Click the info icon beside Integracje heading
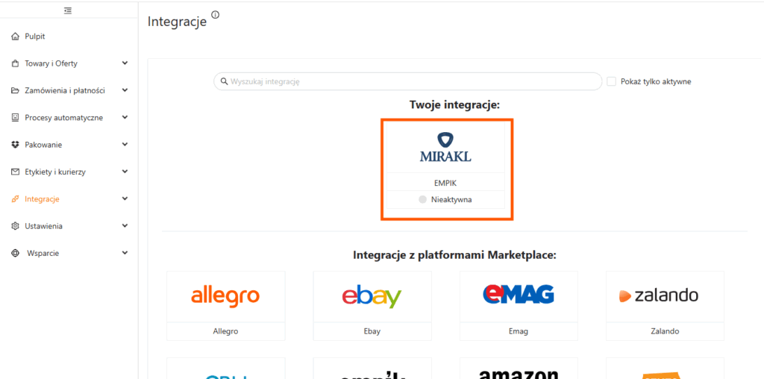The width and height of the screenshot is (764, 379). [216, 15]
